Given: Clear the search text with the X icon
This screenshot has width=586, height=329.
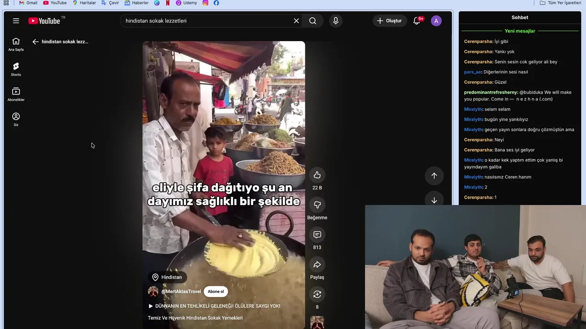Looking at the screenshot, I should click(296, 21).
